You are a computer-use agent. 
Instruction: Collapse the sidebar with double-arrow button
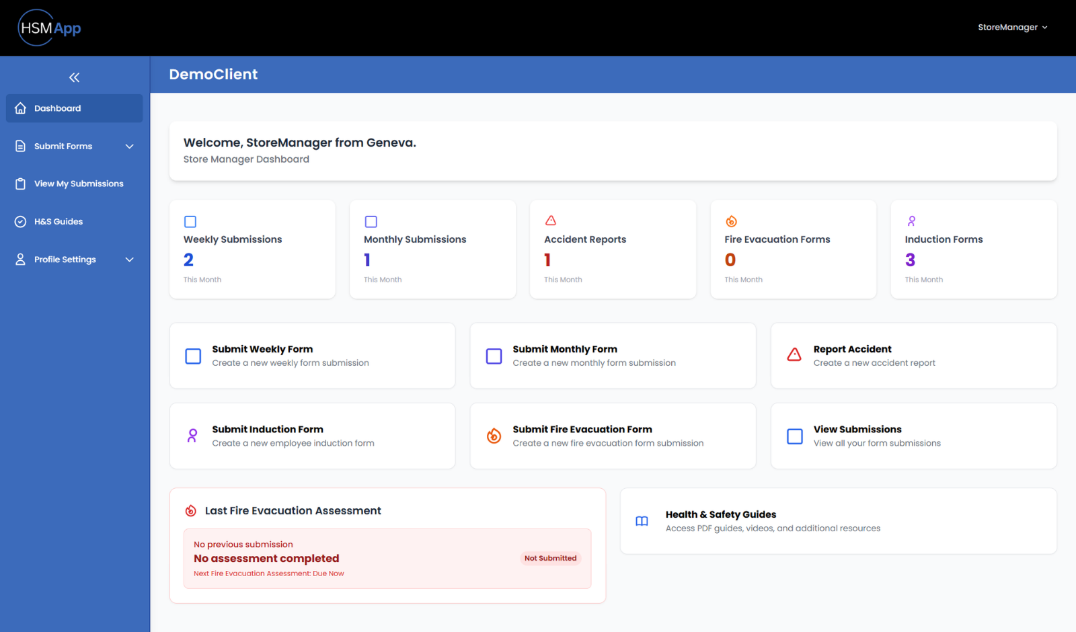[x=74, y=77]
